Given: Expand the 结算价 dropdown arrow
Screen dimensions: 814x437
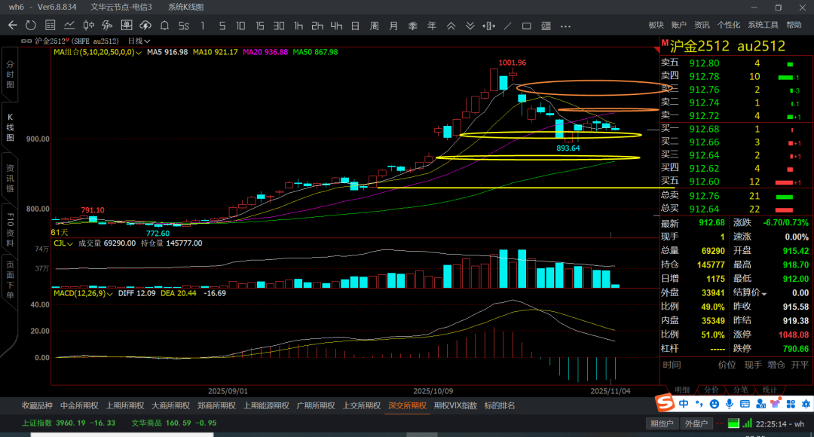Looking at the screenshot, I should point(764,293).
